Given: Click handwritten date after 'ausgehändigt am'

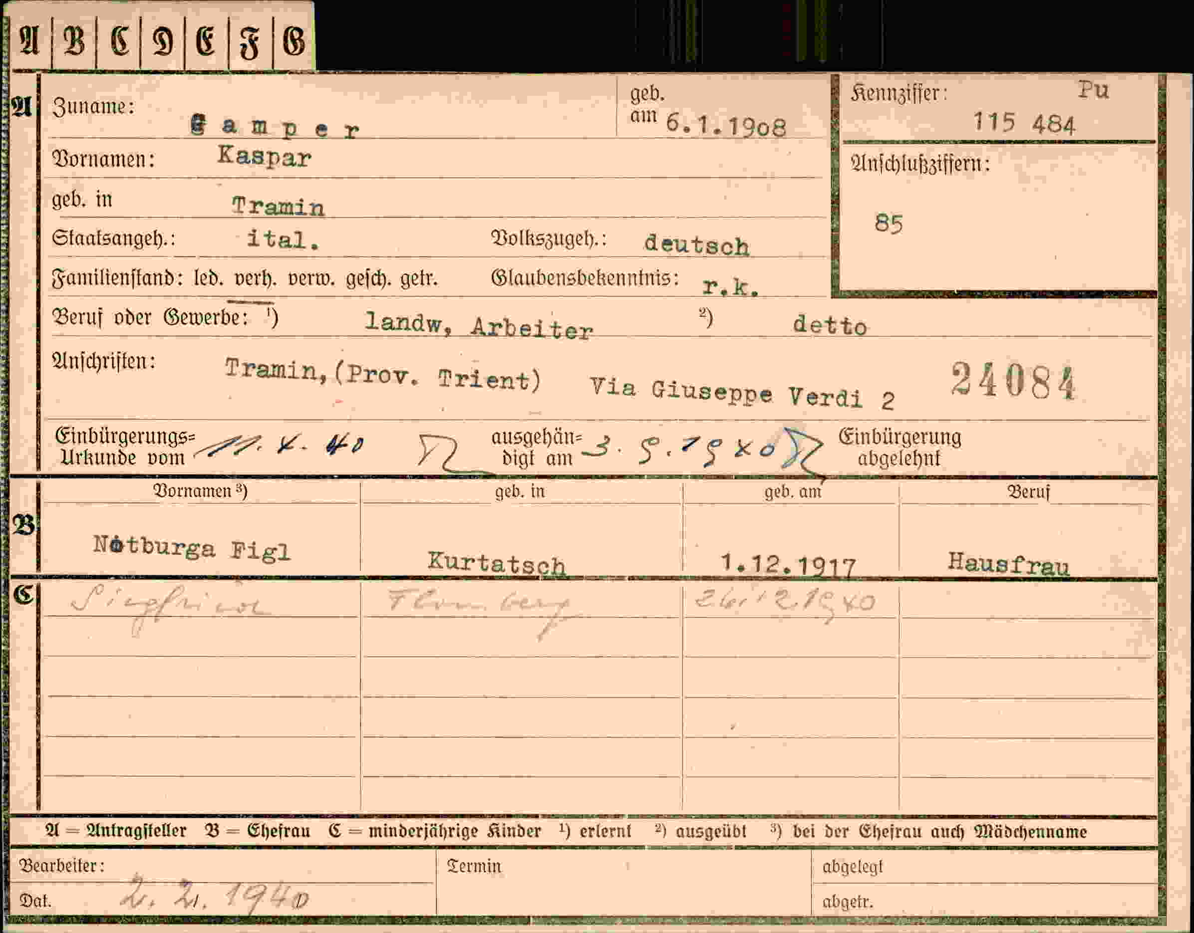Looking at the screenshot, I should point(679,450).
